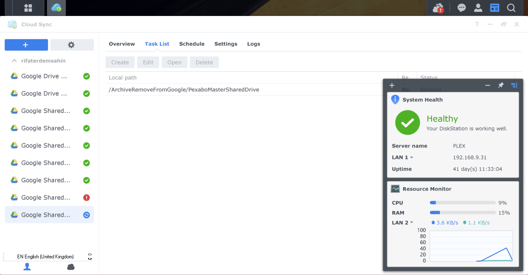Toggle the widgets panel icon in taskbar
Viewport: 528px width, 275px height.
point(494,8)
